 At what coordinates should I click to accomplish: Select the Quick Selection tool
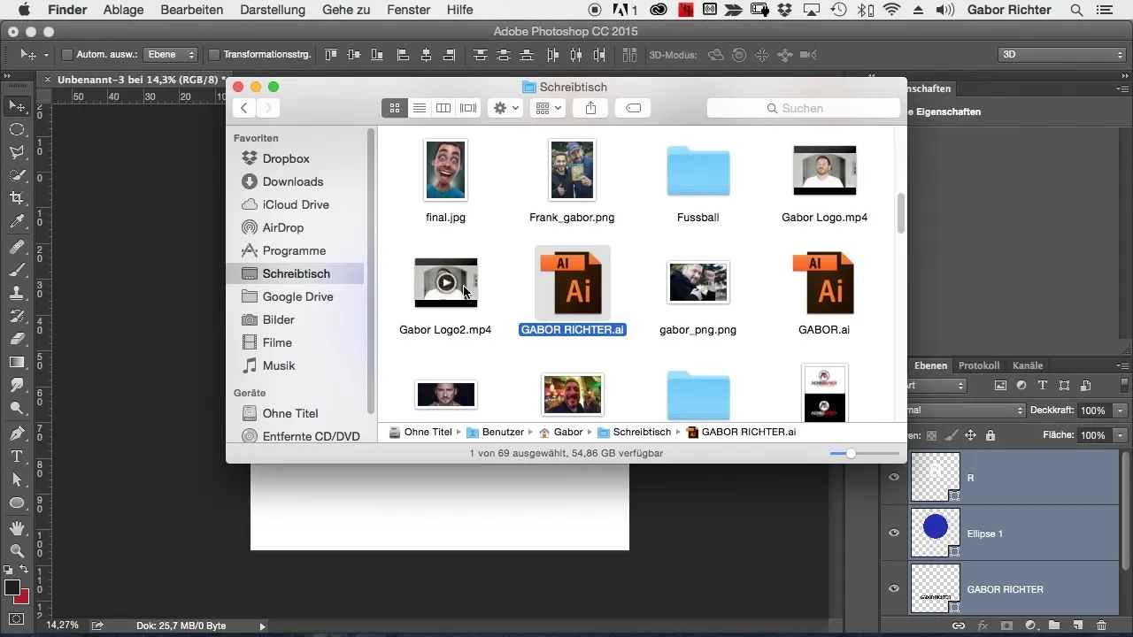(17, 175)
